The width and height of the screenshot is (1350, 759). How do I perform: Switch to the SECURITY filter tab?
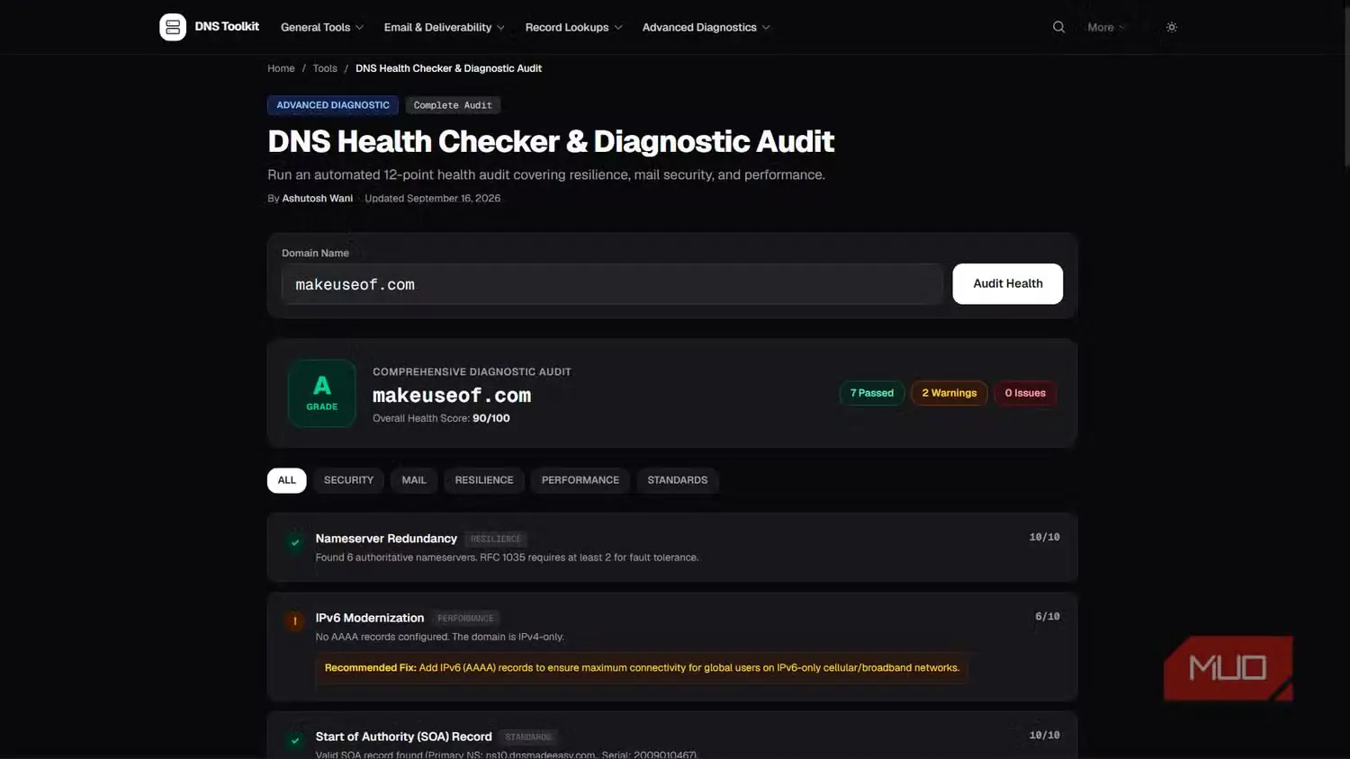[348, 480]
